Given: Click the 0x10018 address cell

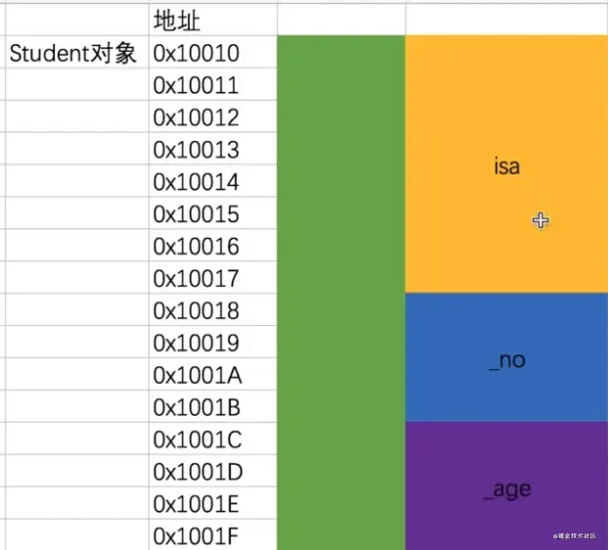Looking at the screenshot, I should 212,311.
